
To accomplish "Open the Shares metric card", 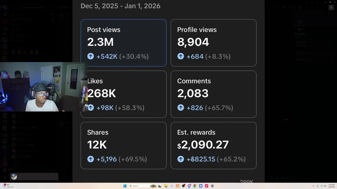I will [123, 145].
